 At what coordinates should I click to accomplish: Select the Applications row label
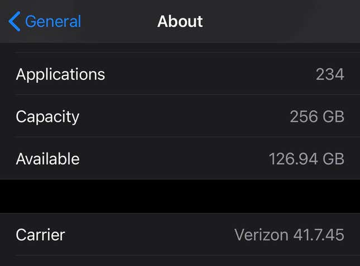click(60, 74)
